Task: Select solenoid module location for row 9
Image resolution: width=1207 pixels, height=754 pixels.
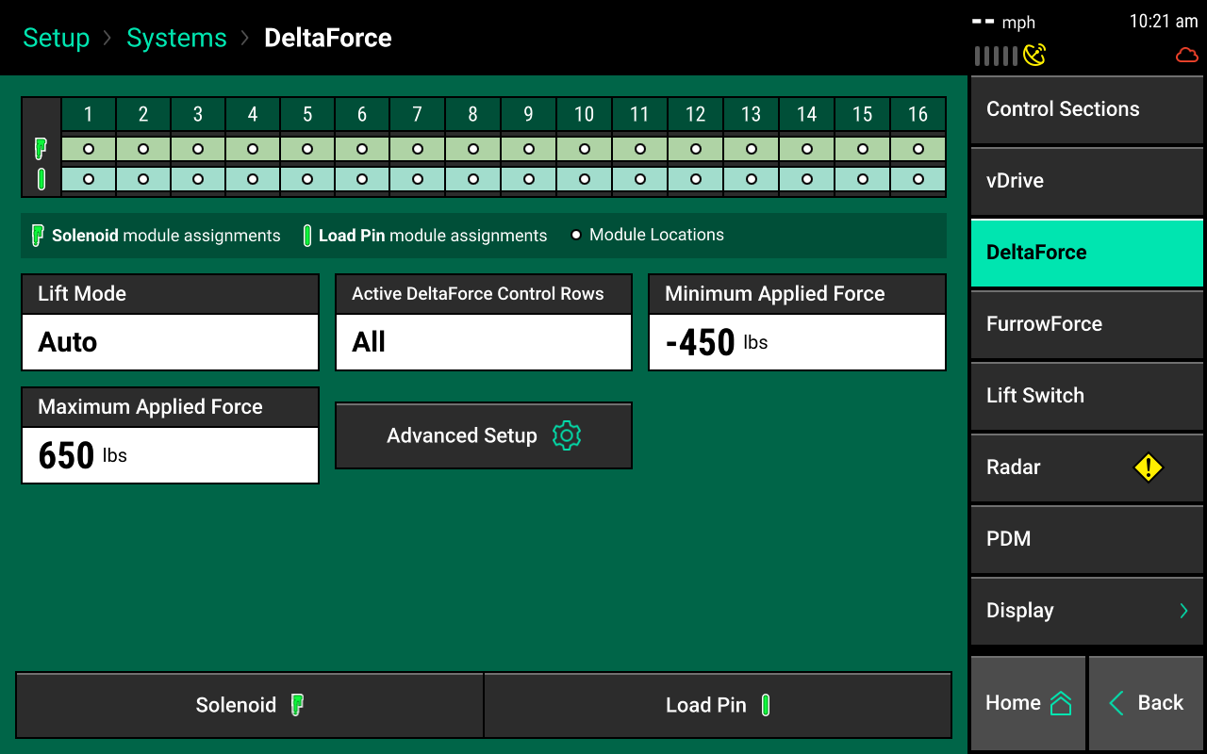Action: pyautogui.click(x=528, y=149)
